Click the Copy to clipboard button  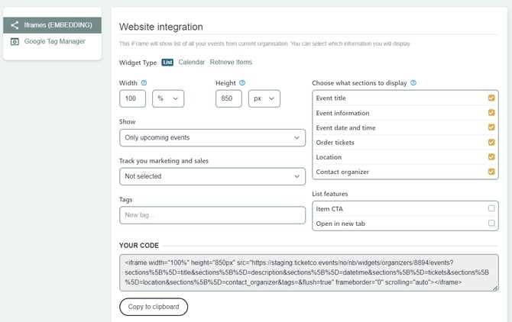(x=154, y=307)
